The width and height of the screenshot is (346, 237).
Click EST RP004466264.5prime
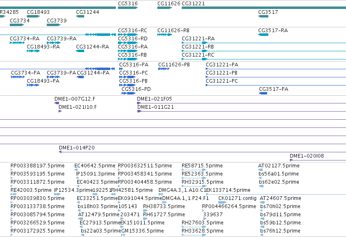click(x=203, y=211)
